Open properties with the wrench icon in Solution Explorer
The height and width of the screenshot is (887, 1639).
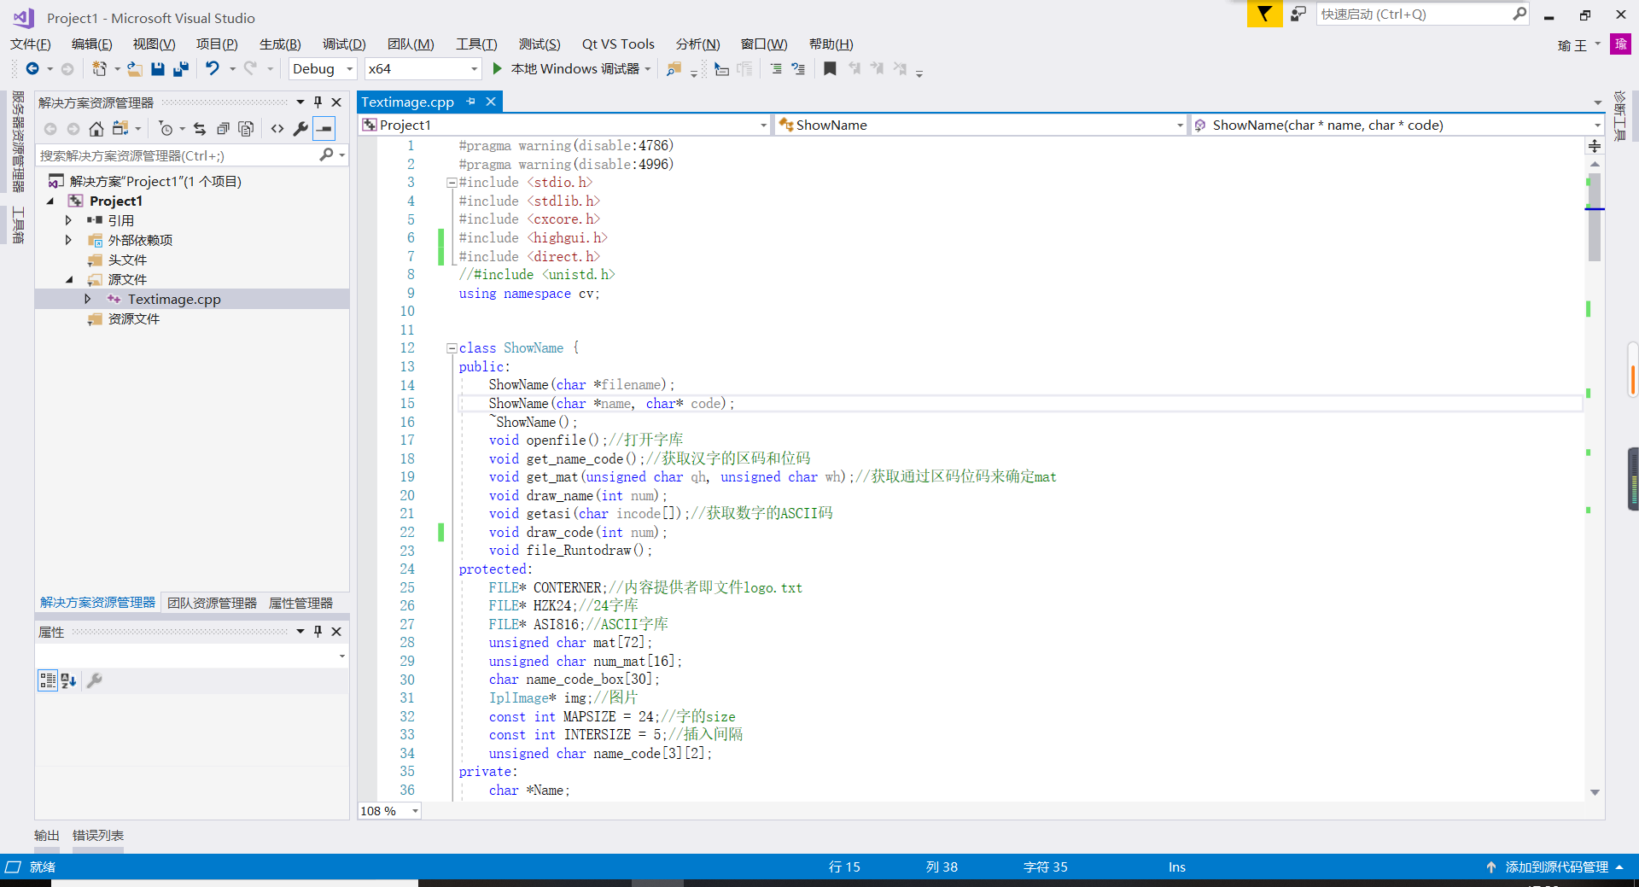click(300, 129)
